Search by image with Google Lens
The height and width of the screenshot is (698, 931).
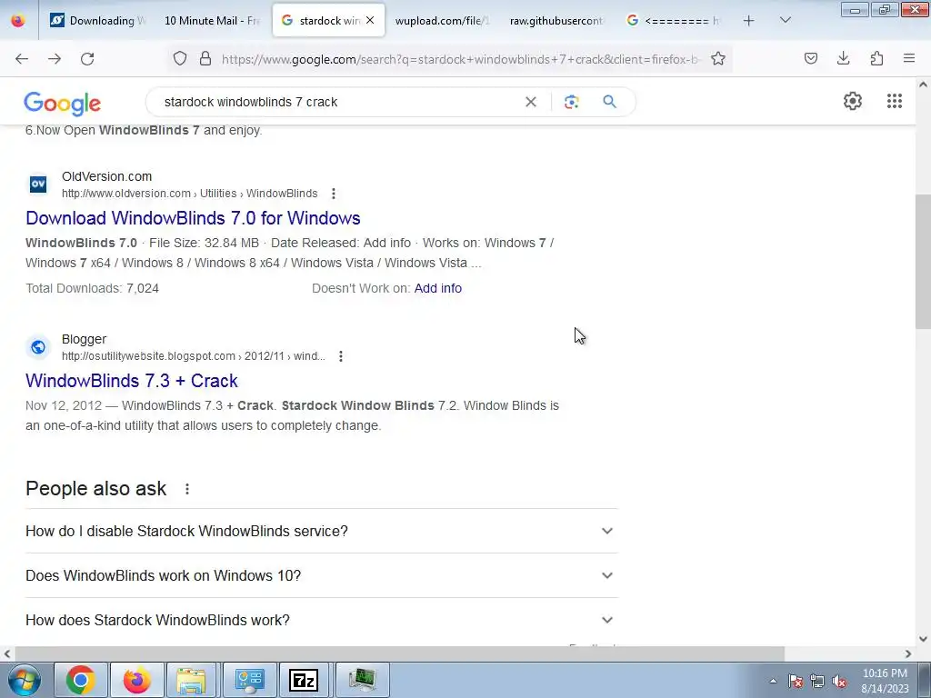pos(571,102)
